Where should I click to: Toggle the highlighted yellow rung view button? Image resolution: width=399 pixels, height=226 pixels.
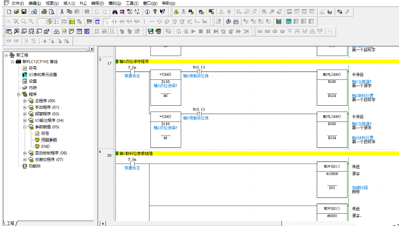point(71,21)
